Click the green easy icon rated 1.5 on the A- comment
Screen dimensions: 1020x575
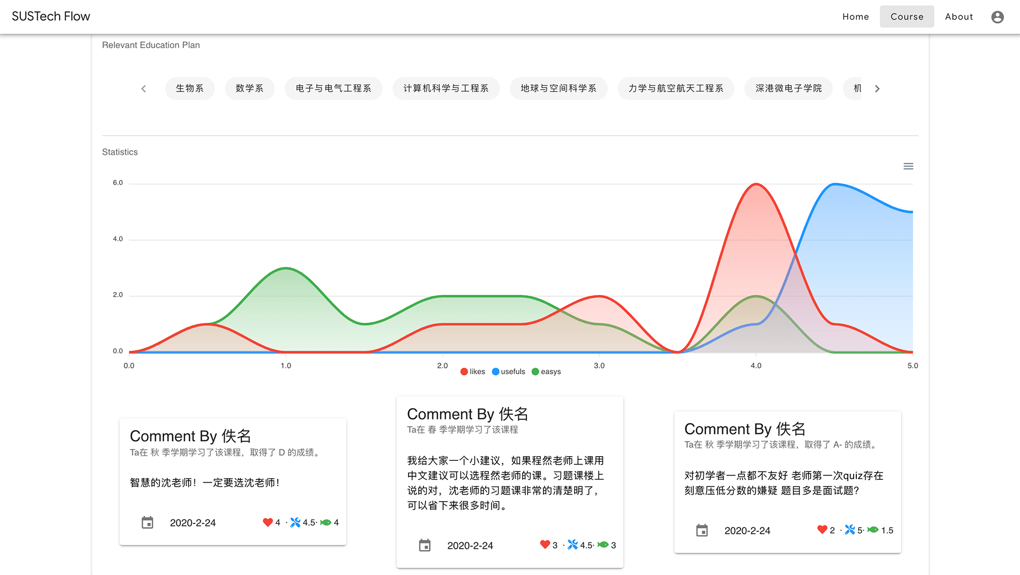872,529
